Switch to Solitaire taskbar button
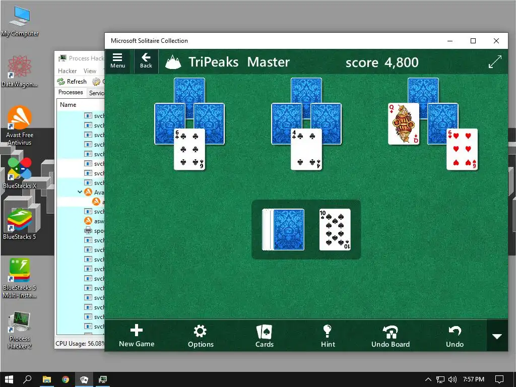The image size is (516, 387). 84,379
